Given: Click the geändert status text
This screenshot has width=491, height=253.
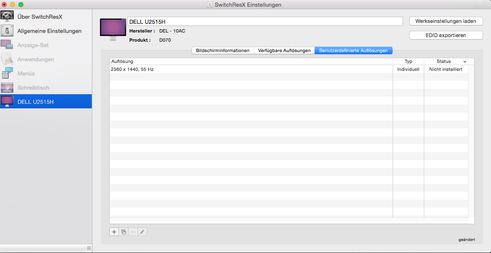Looking at the screenshot, I should pyautogui.click(x=467, y=240).
